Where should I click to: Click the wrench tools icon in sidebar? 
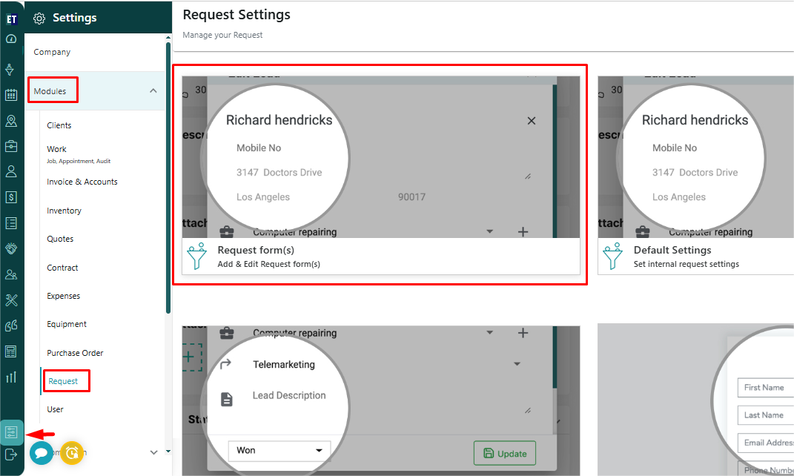11,300
